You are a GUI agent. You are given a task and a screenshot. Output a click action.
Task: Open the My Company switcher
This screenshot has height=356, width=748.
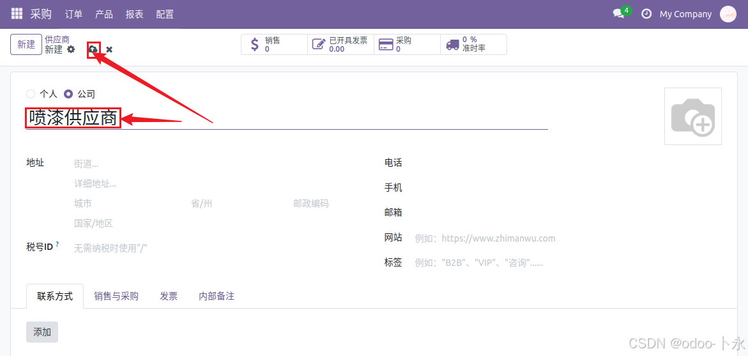[685, 14]
